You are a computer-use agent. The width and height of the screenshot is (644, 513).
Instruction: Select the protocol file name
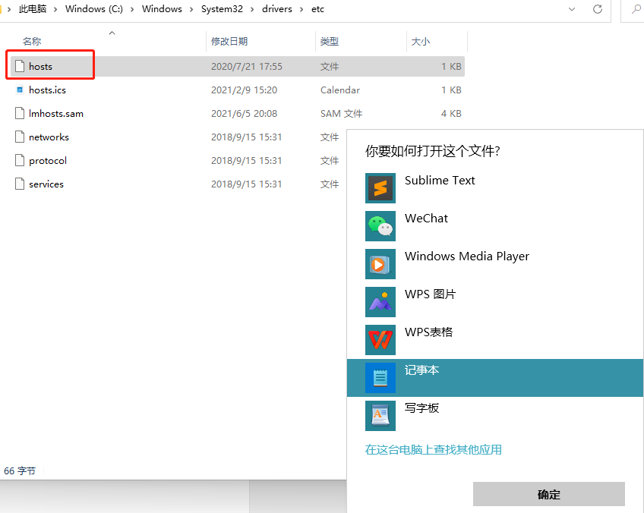(x=48, y=160)
